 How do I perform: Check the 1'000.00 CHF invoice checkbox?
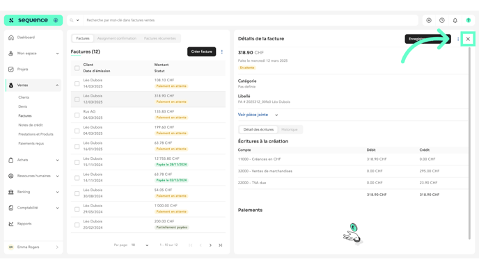coord(77,209)
